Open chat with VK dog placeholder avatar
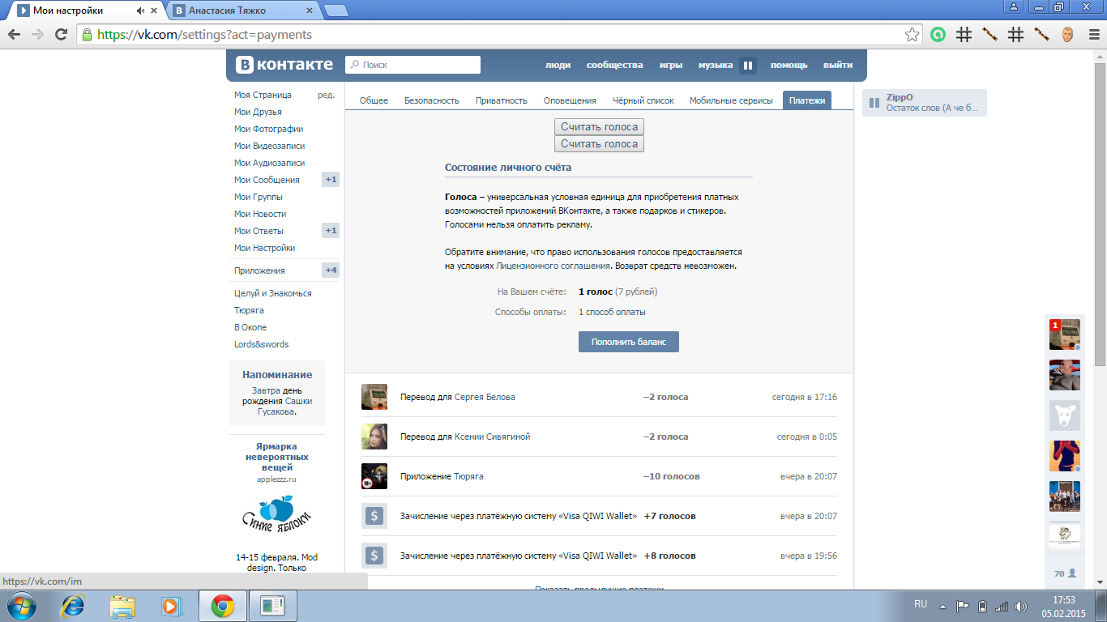 tap(1065, 415)
